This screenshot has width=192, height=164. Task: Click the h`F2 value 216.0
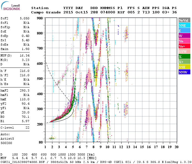(x=25, y=75)
